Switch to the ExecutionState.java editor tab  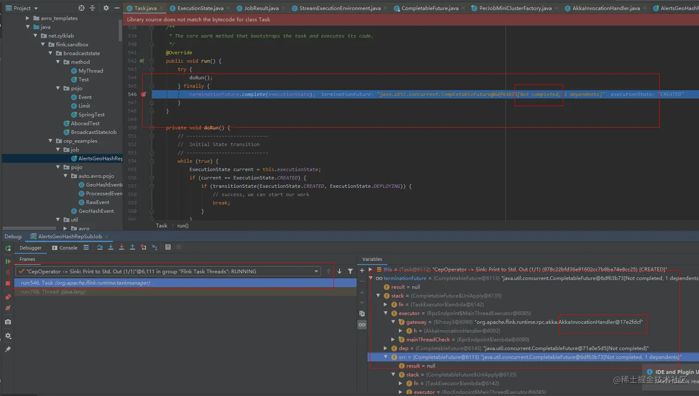(200, 8)
